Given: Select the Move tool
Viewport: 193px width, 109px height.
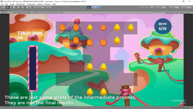Looking at the screenshot, I should tap(8, 8).
